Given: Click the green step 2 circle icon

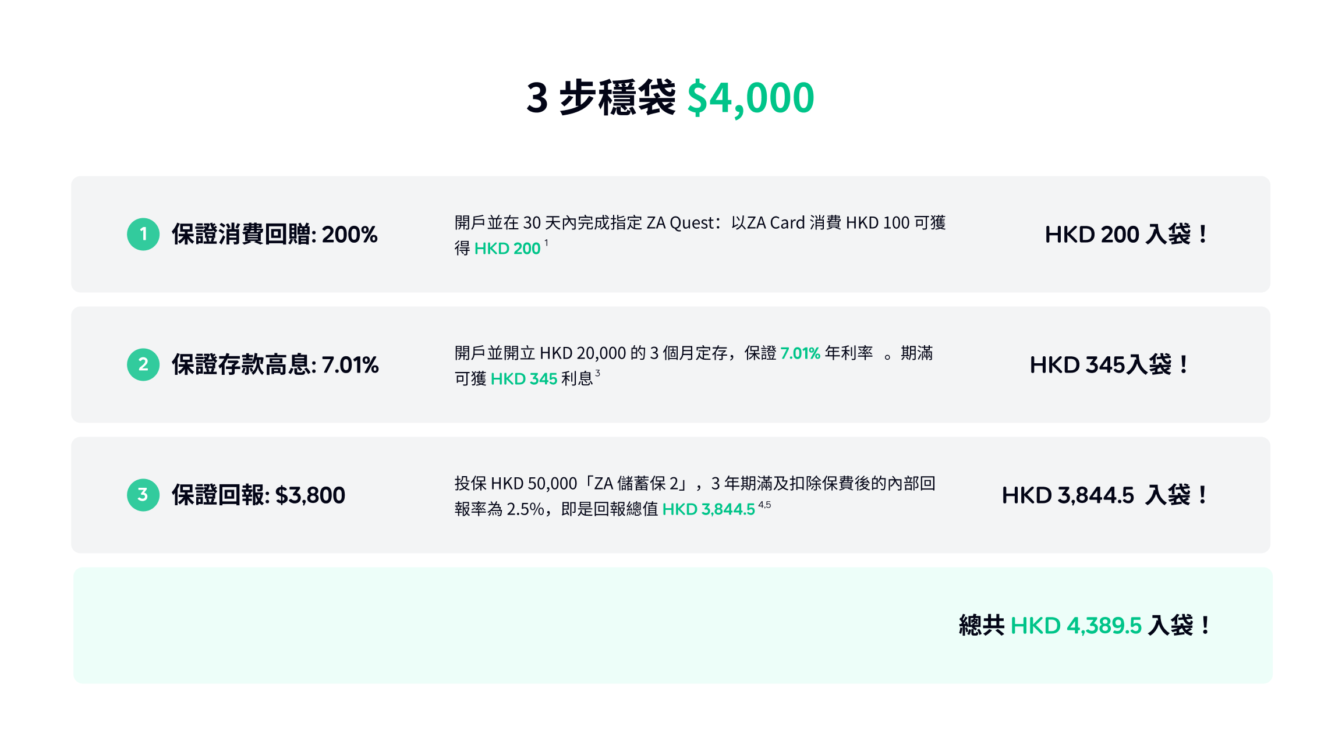Looking at the screenshot, I should (x=143, y=364).
